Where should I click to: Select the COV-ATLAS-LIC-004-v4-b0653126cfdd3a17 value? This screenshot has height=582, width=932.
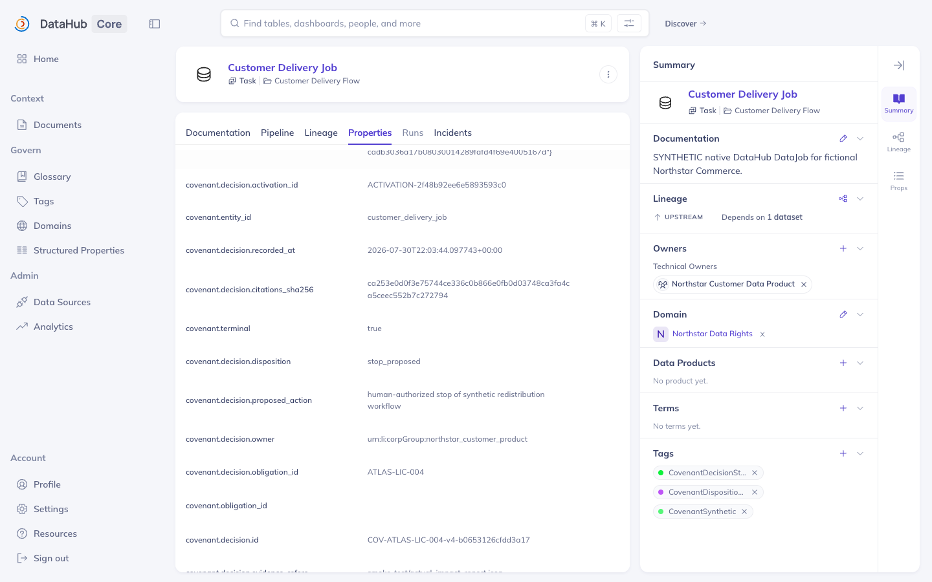click(x=449, y=540)
